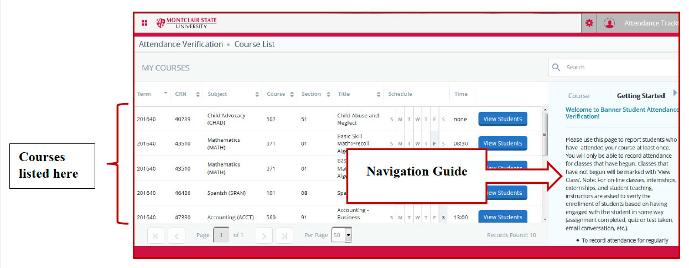Open the app grid menu icon
689x268 pixels.
click(144, 23)
